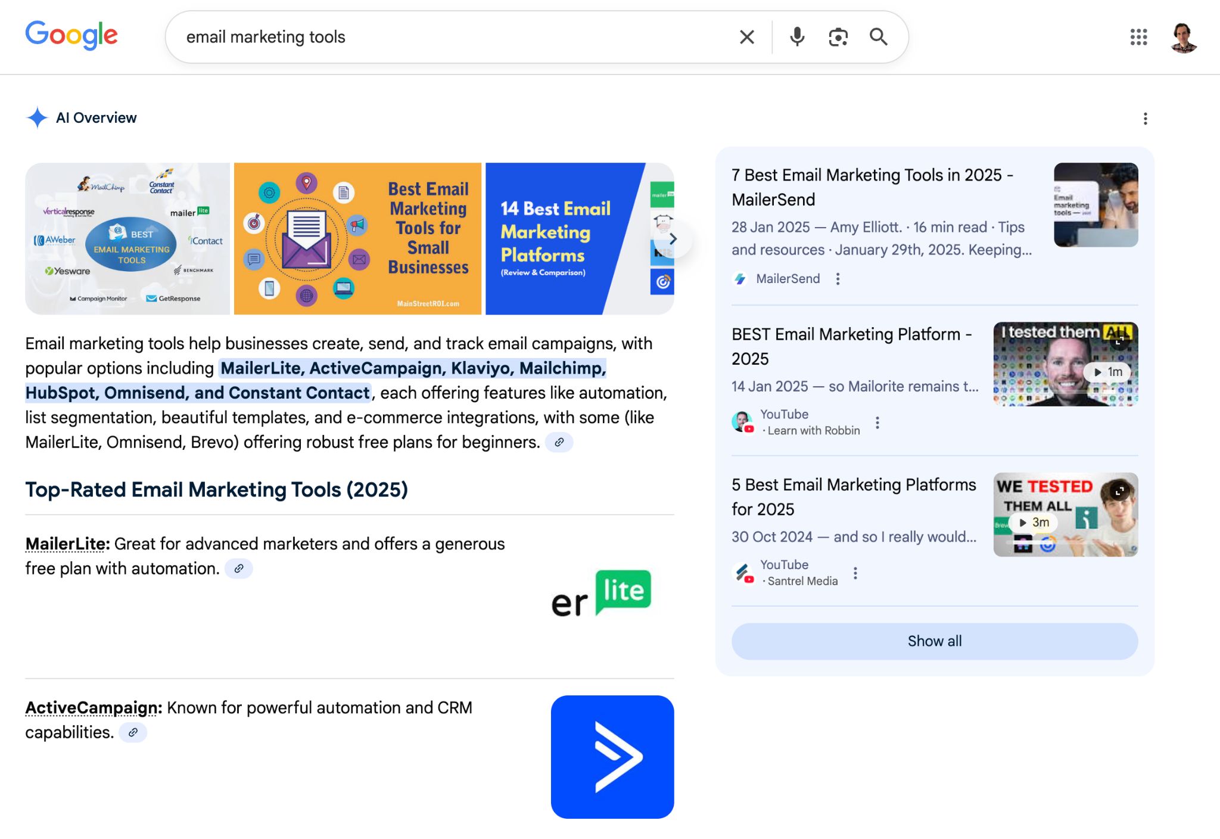1220x839 pixels.
Task: Open the three-dot menu on the Santrel Media video
Action: coord(855,573)
